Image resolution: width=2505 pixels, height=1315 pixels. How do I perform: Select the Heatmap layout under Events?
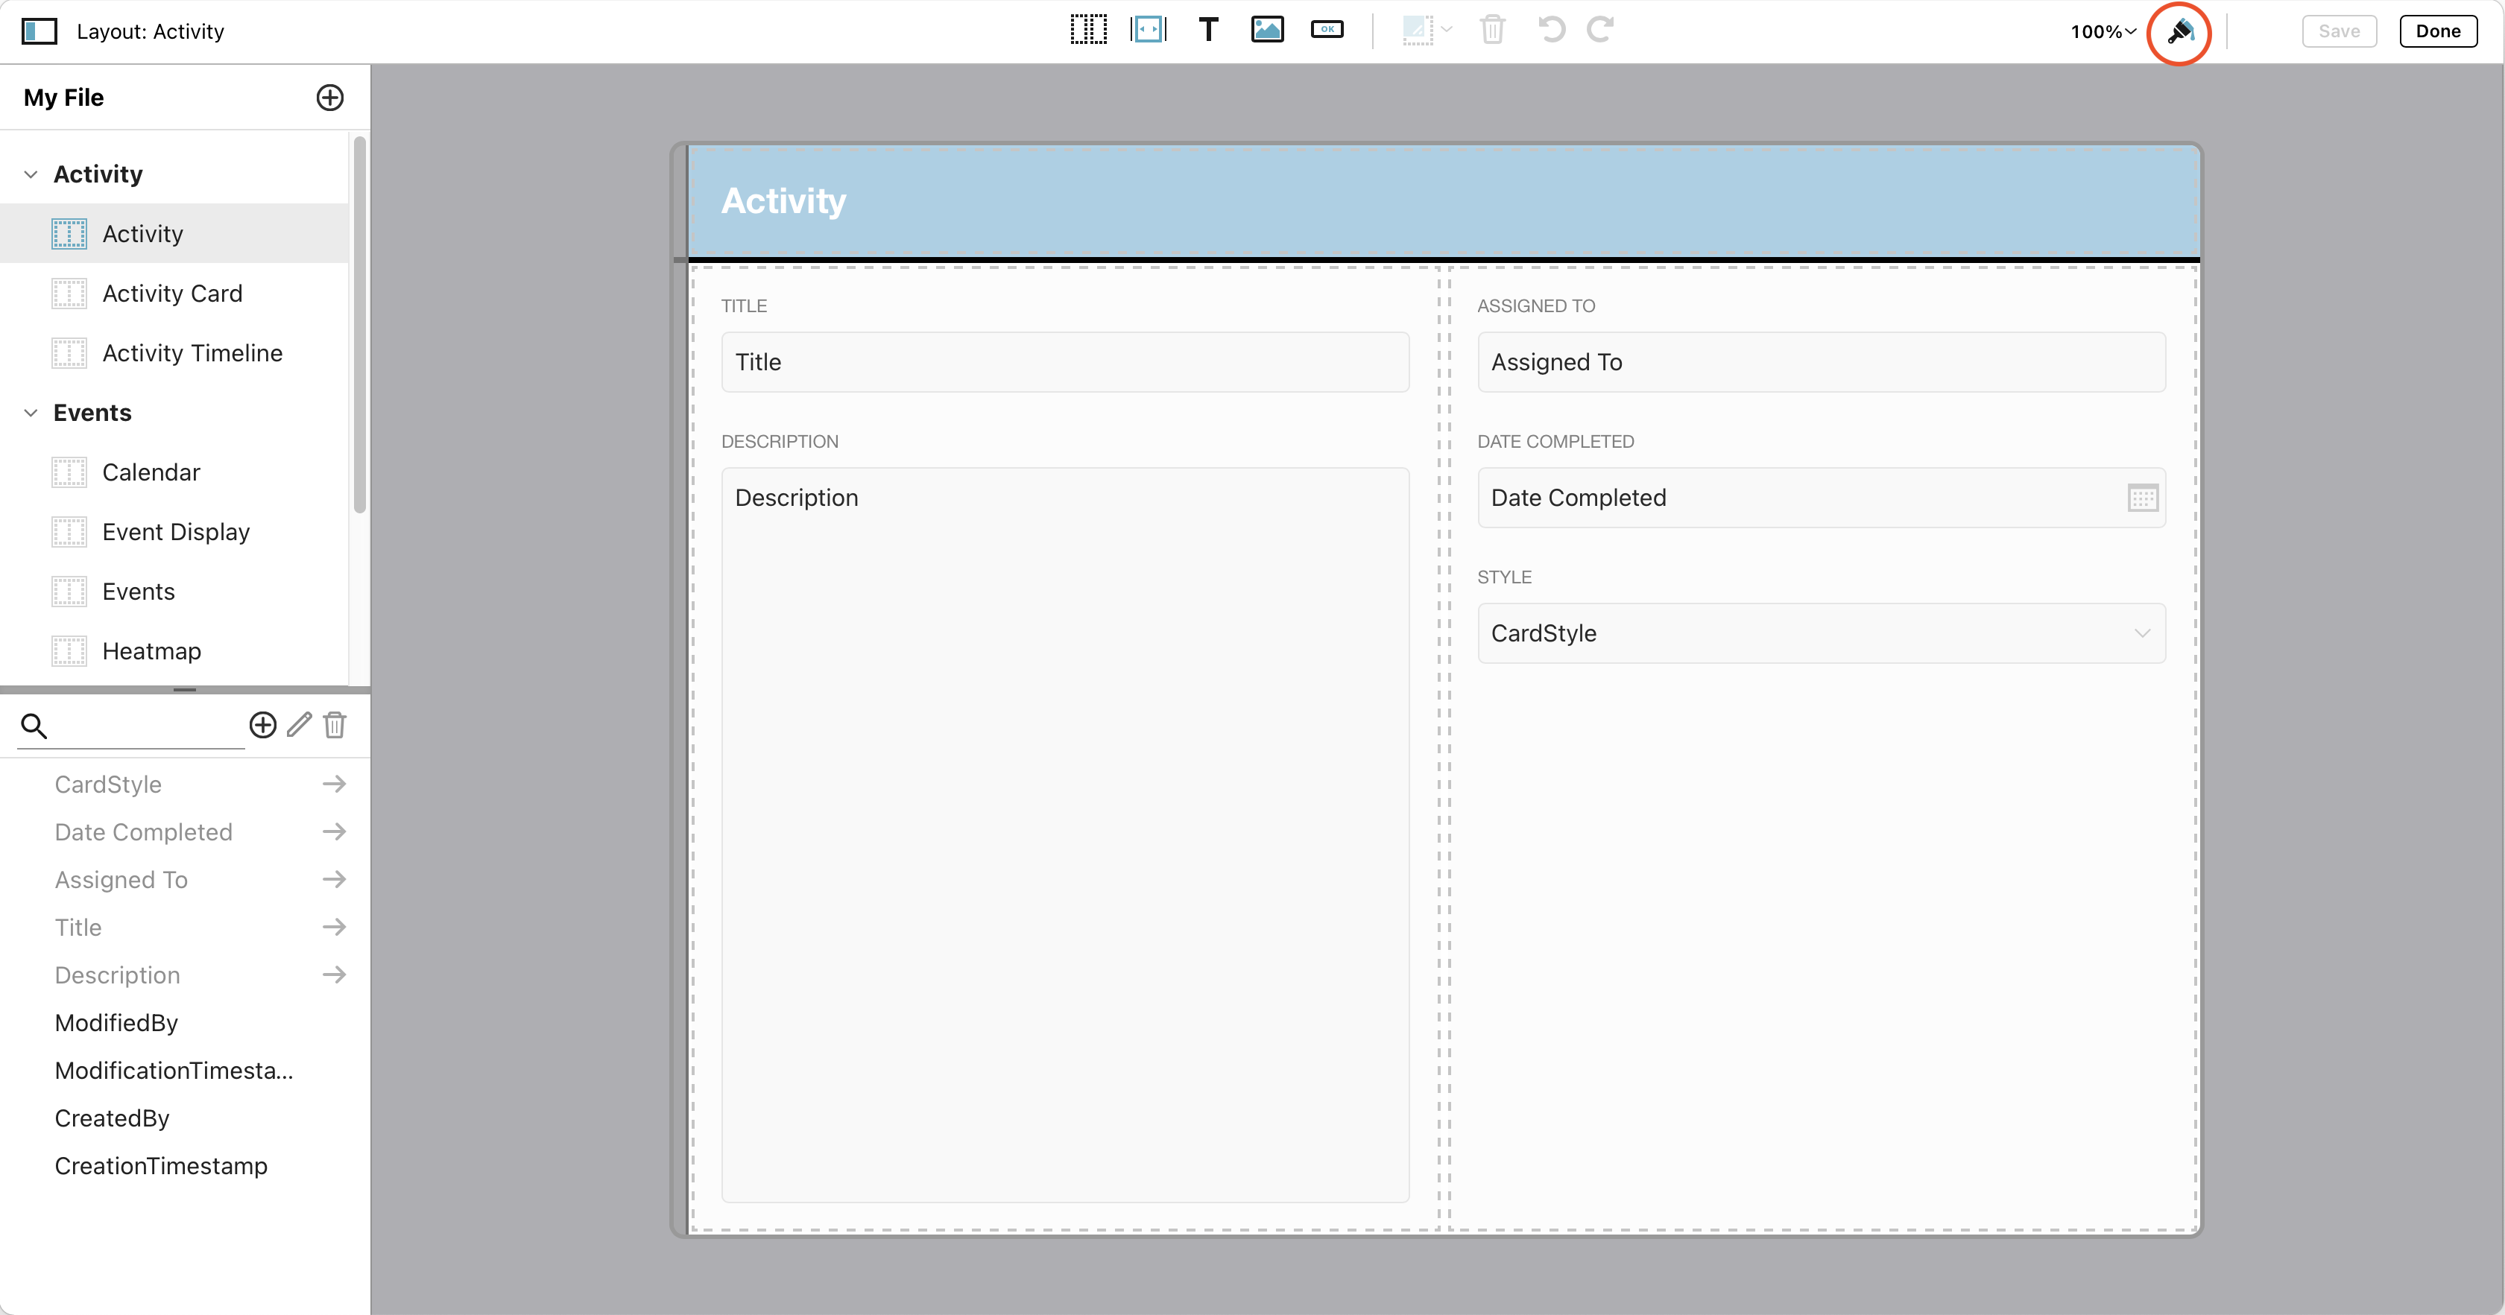(x=152, y=650)
